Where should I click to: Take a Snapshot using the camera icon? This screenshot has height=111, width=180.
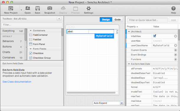[50, 8]
